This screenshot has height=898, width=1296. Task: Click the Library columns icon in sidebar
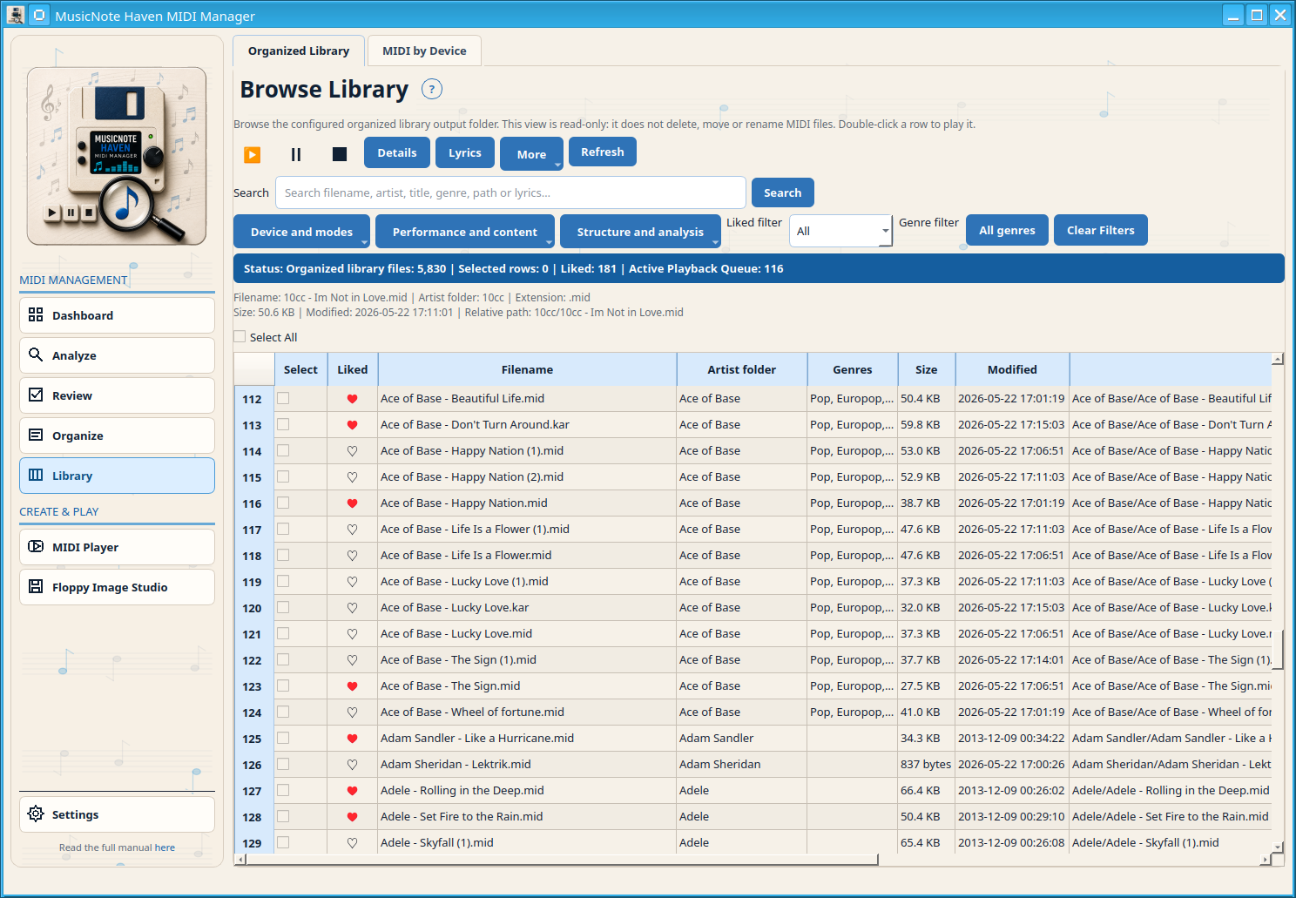36,475
